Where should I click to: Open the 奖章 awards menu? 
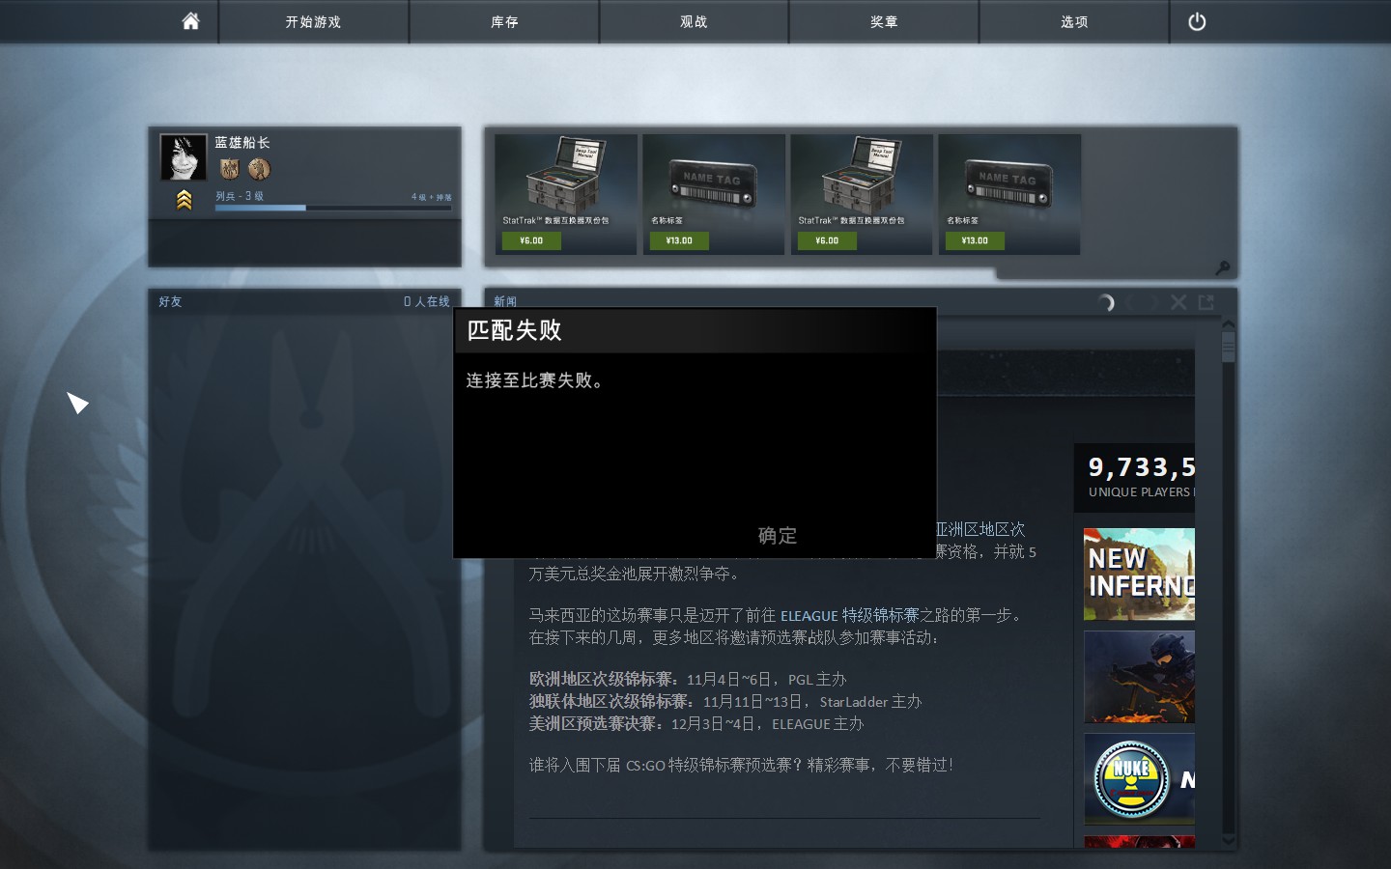(x=884, y=21)
